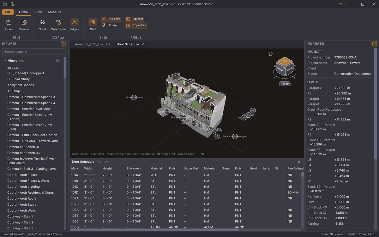Click the Width column header
This screenshot has width=379, height=237.
tap(88, 168)
